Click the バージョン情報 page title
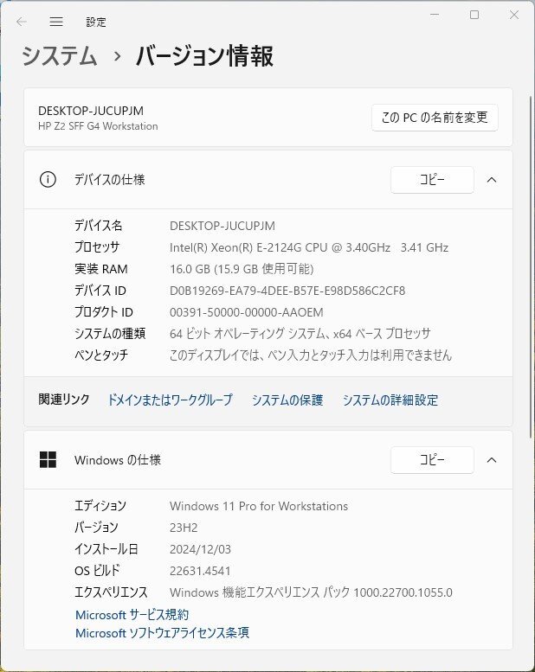Viewport: 535px width, 672px height. click(x=204, y=56)
